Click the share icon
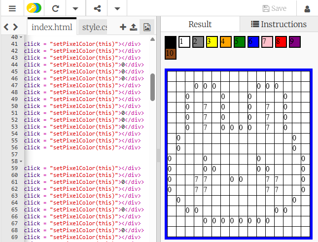 (97, 8)
